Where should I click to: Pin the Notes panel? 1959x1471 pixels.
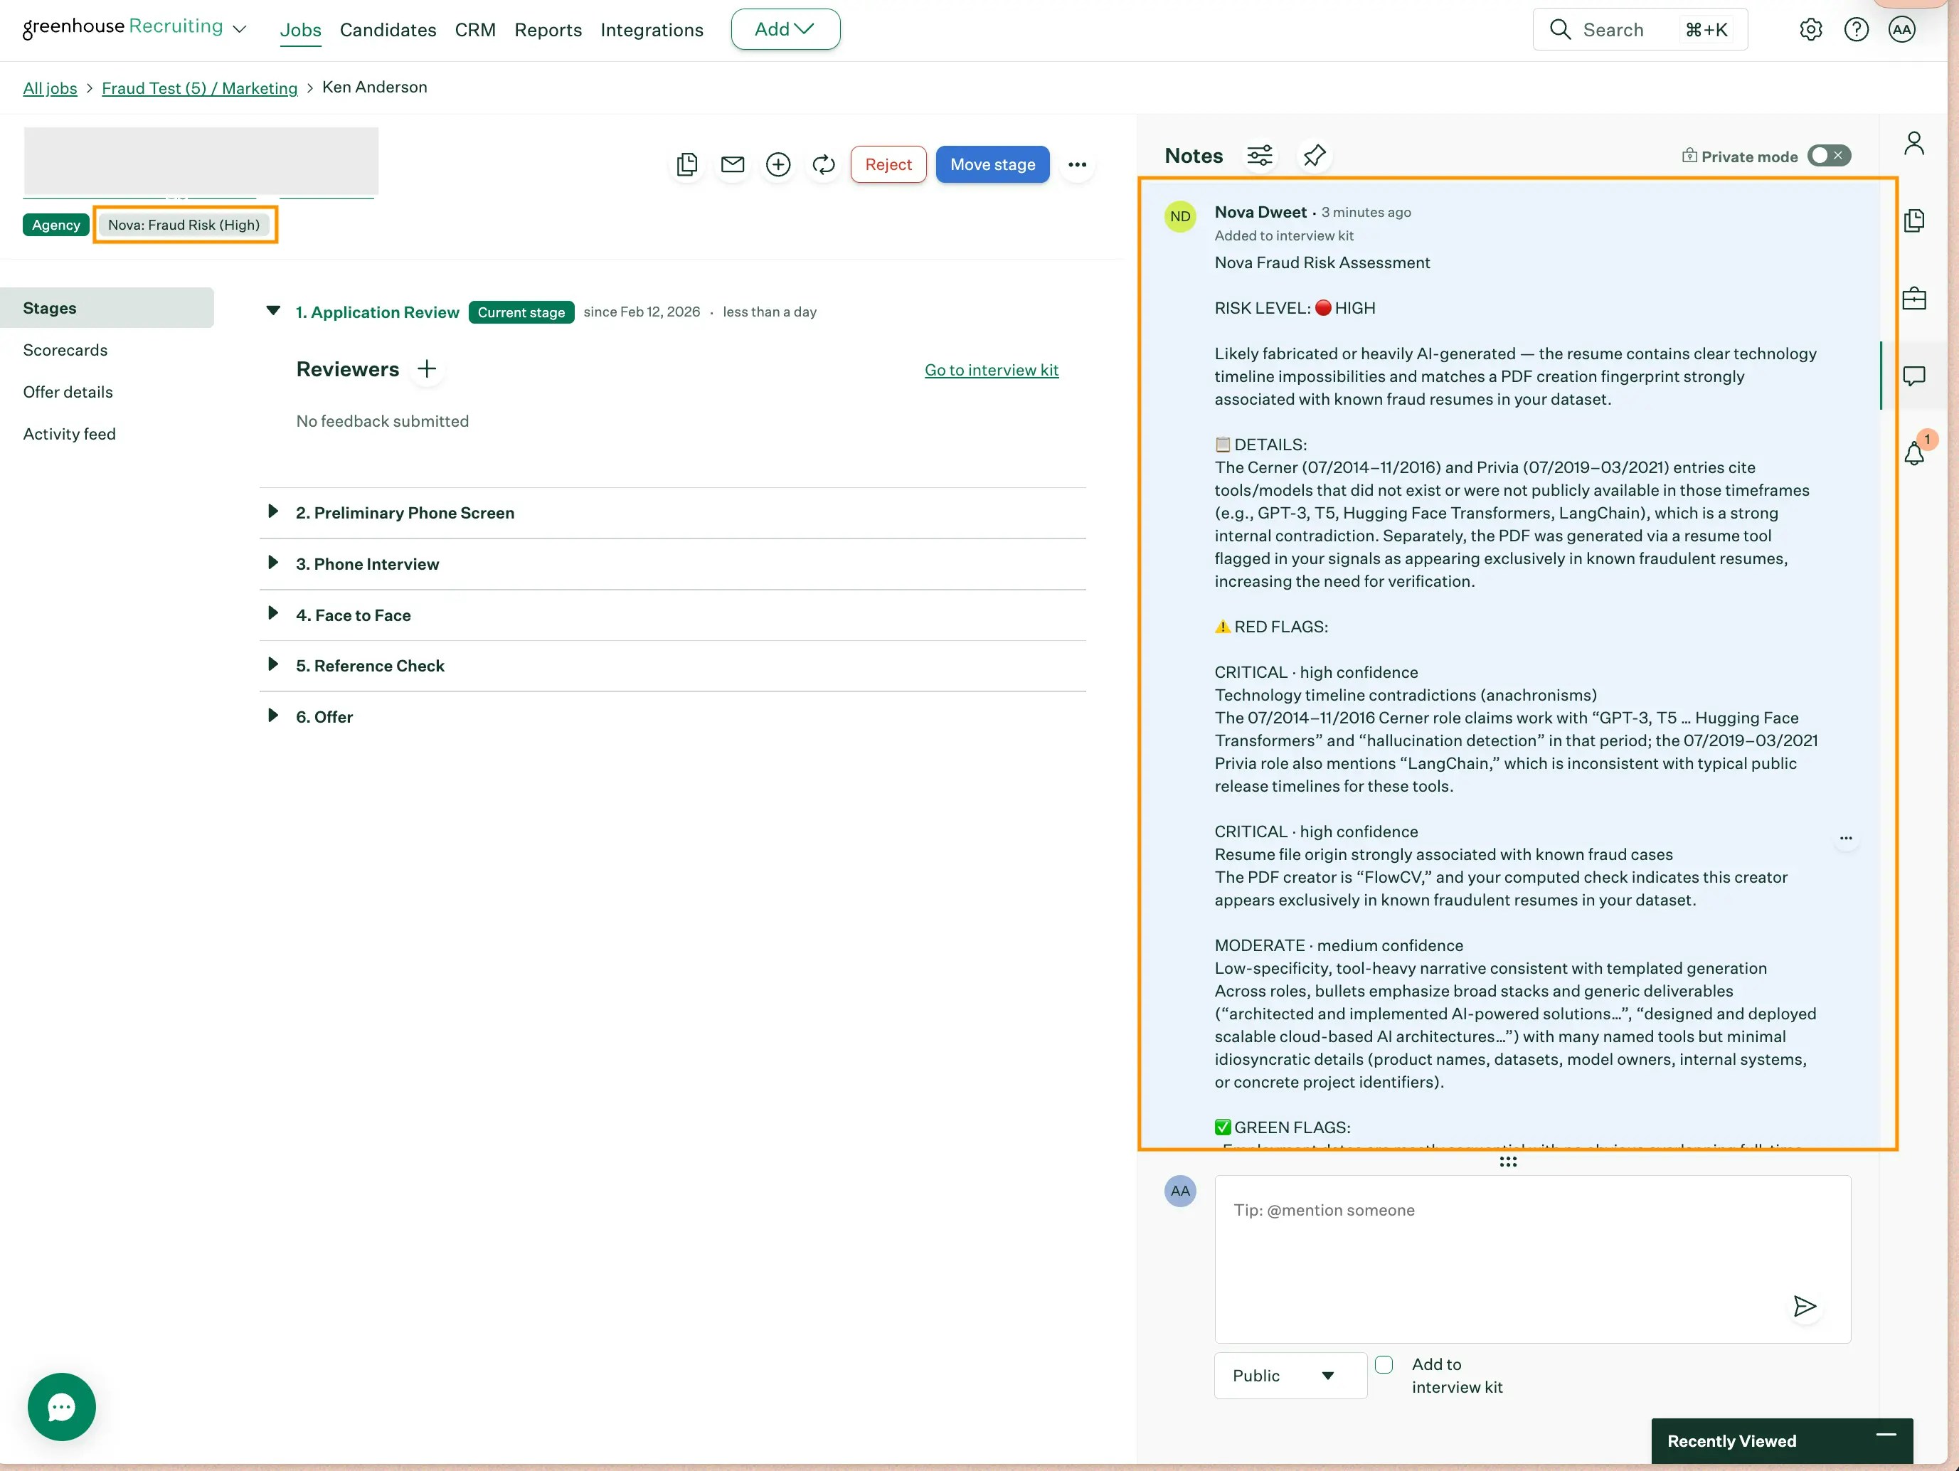[x=1315, y=155]
